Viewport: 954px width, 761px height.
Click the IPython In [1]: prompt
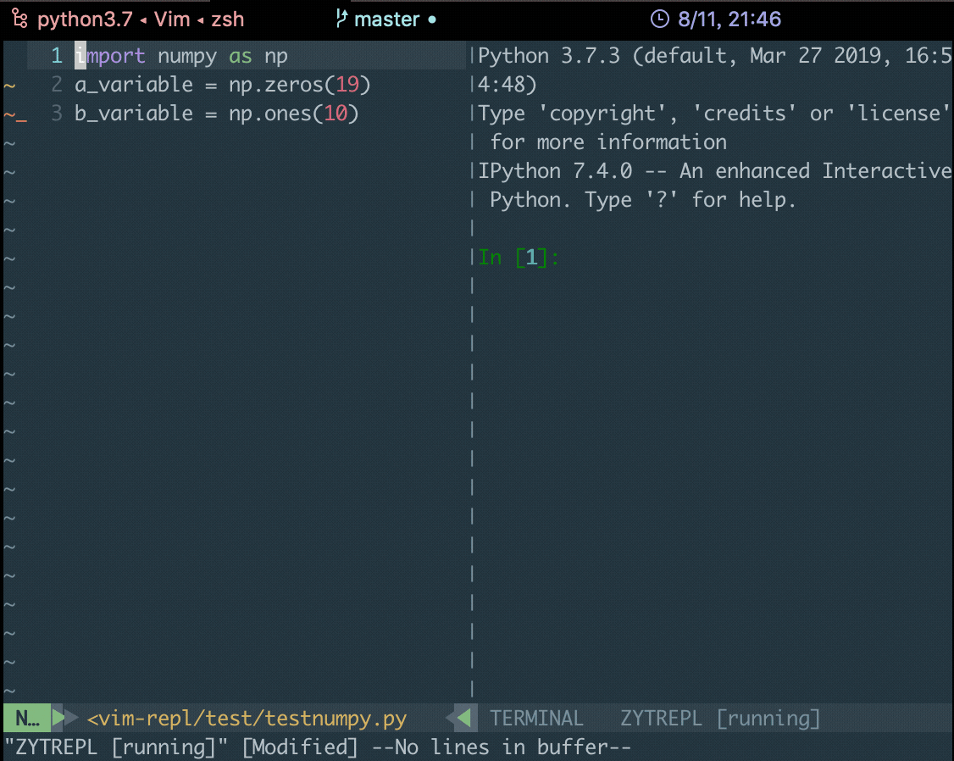coord(519,258)
